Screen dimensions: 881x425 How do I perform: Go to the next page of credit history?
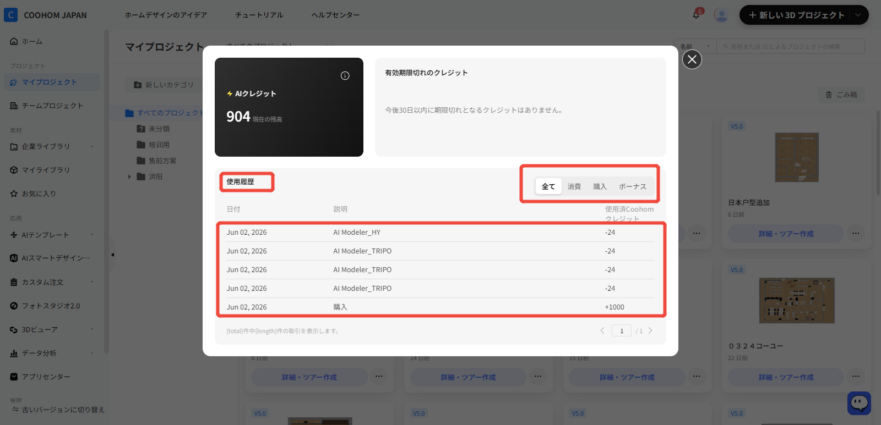(x=650, y=330)
